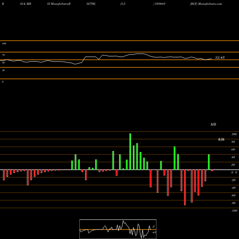The image size is (239, 239).
Task: Click the MR axis label 80
Action: tap(233, 142)
